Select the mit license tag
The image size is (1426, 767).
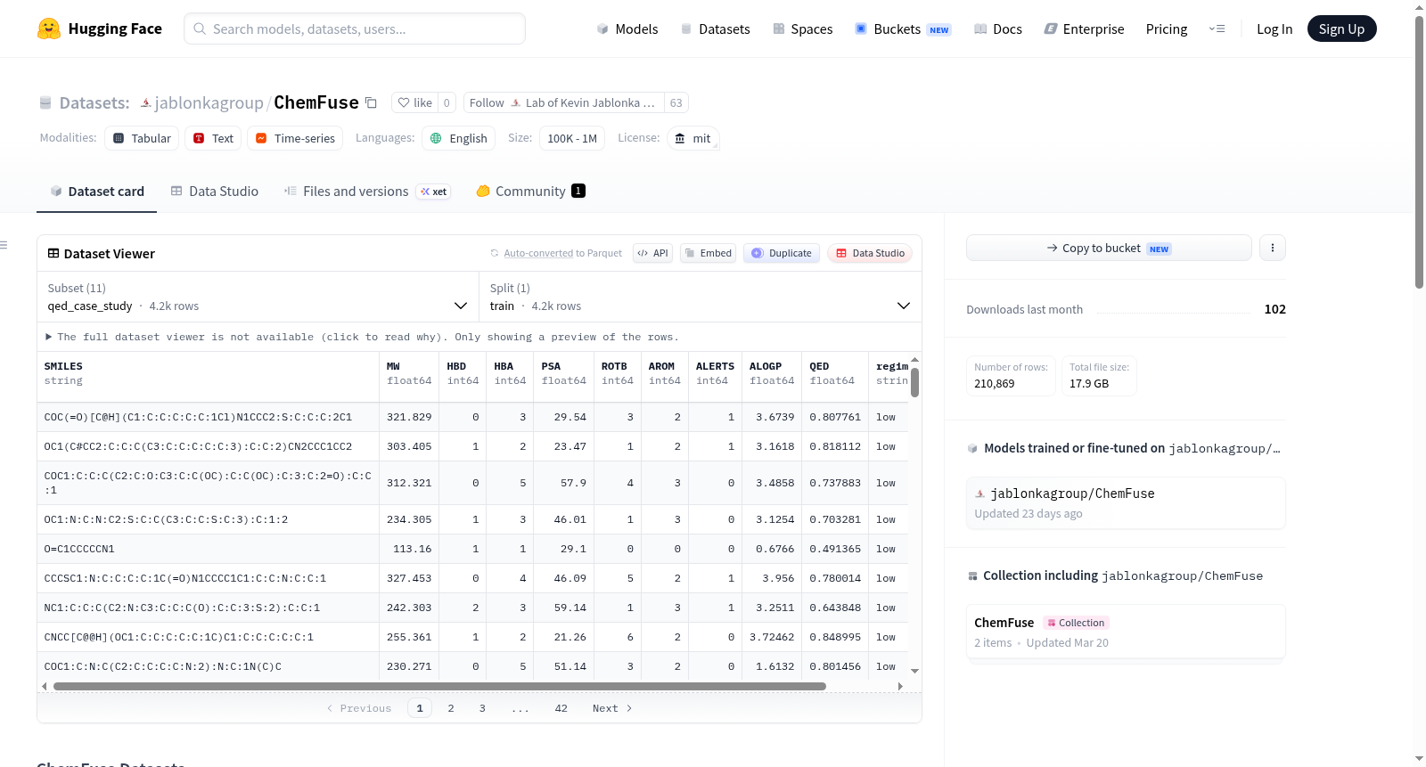(x=693, y=138)
